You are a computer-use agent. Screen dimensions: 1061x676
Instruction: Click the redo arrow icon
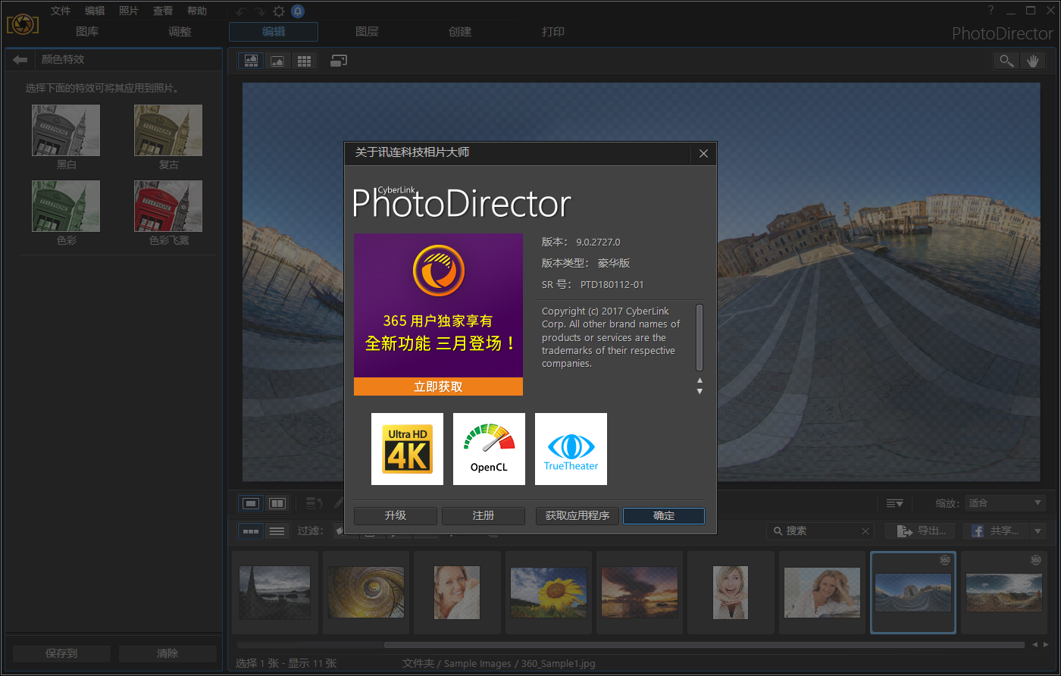(260, 11)
